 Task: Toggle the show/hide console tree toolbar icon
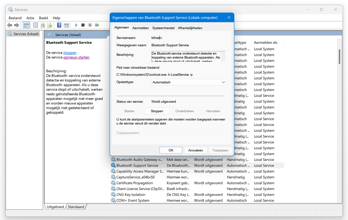coord(27,25)
